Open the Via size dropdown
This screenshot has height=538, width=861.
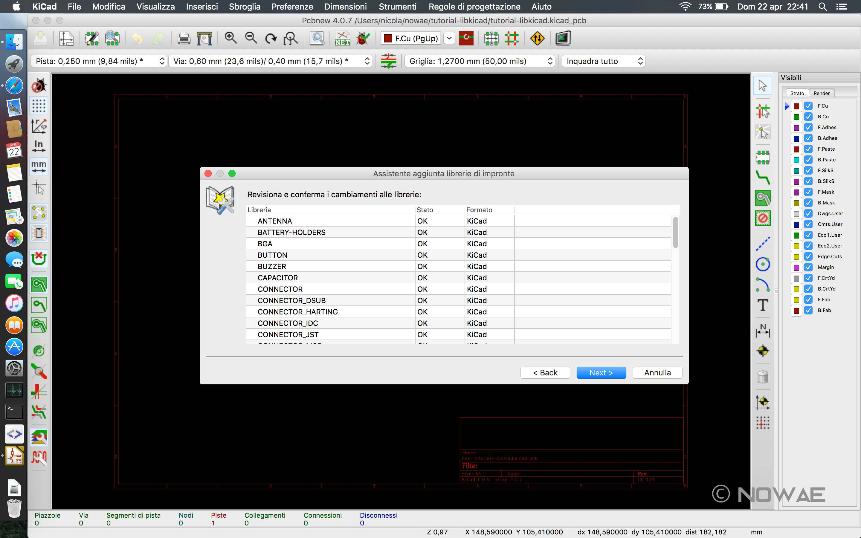[270, 61]
